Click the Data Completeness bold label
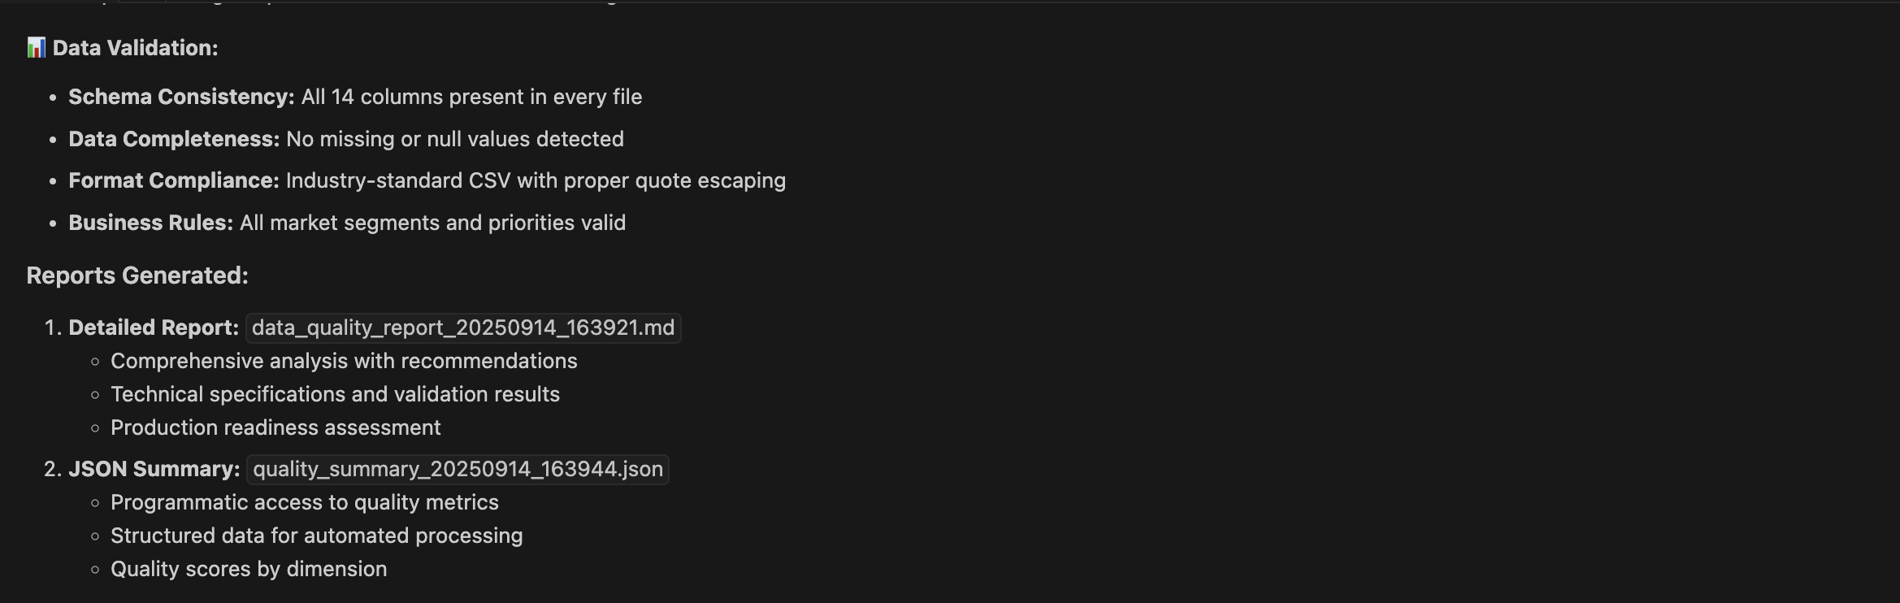Screen dimensions: 1900x603 tap(174, 139)
